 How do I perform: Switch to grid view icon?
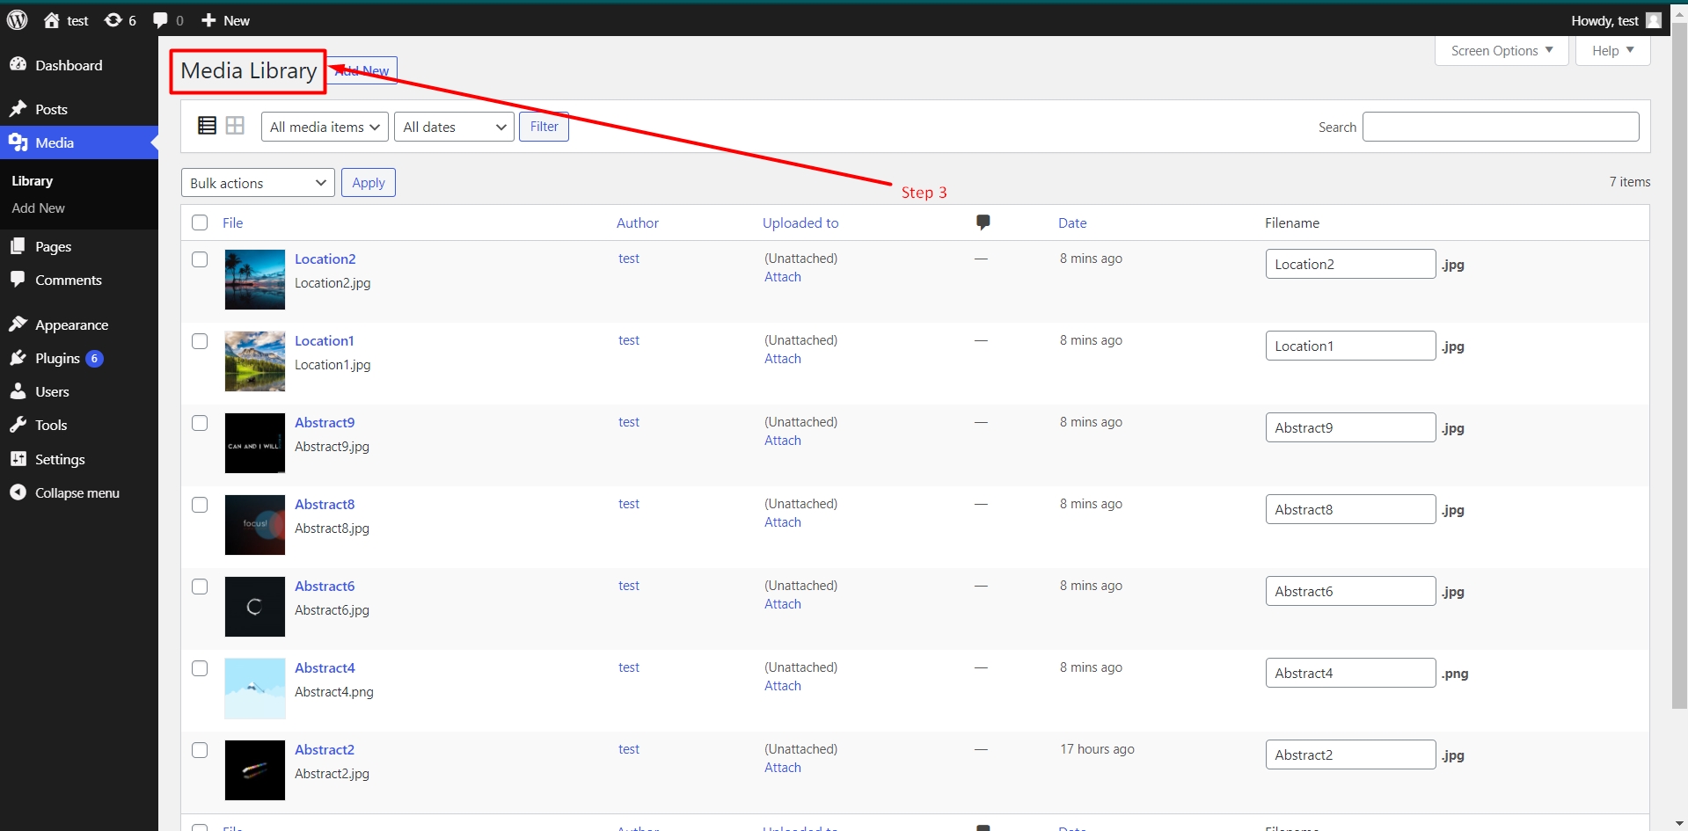pyautogui.click(x=235, y=126)
